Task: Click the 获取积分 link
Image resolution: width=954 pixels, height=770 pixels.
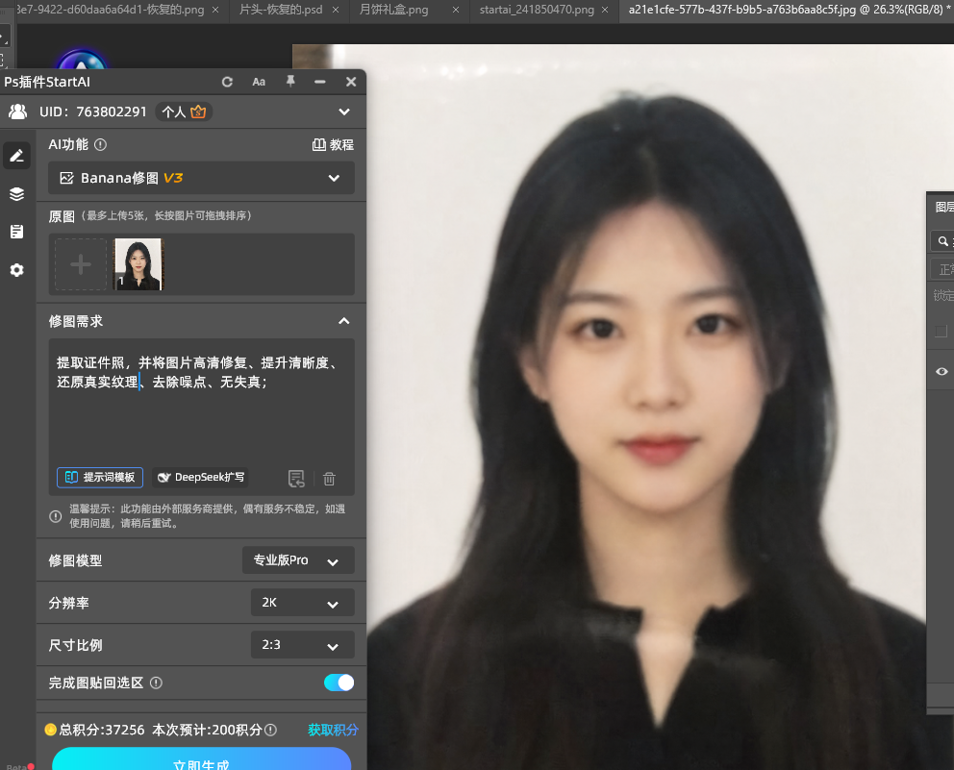Action: pyautogui.click(x=333, y=730)
